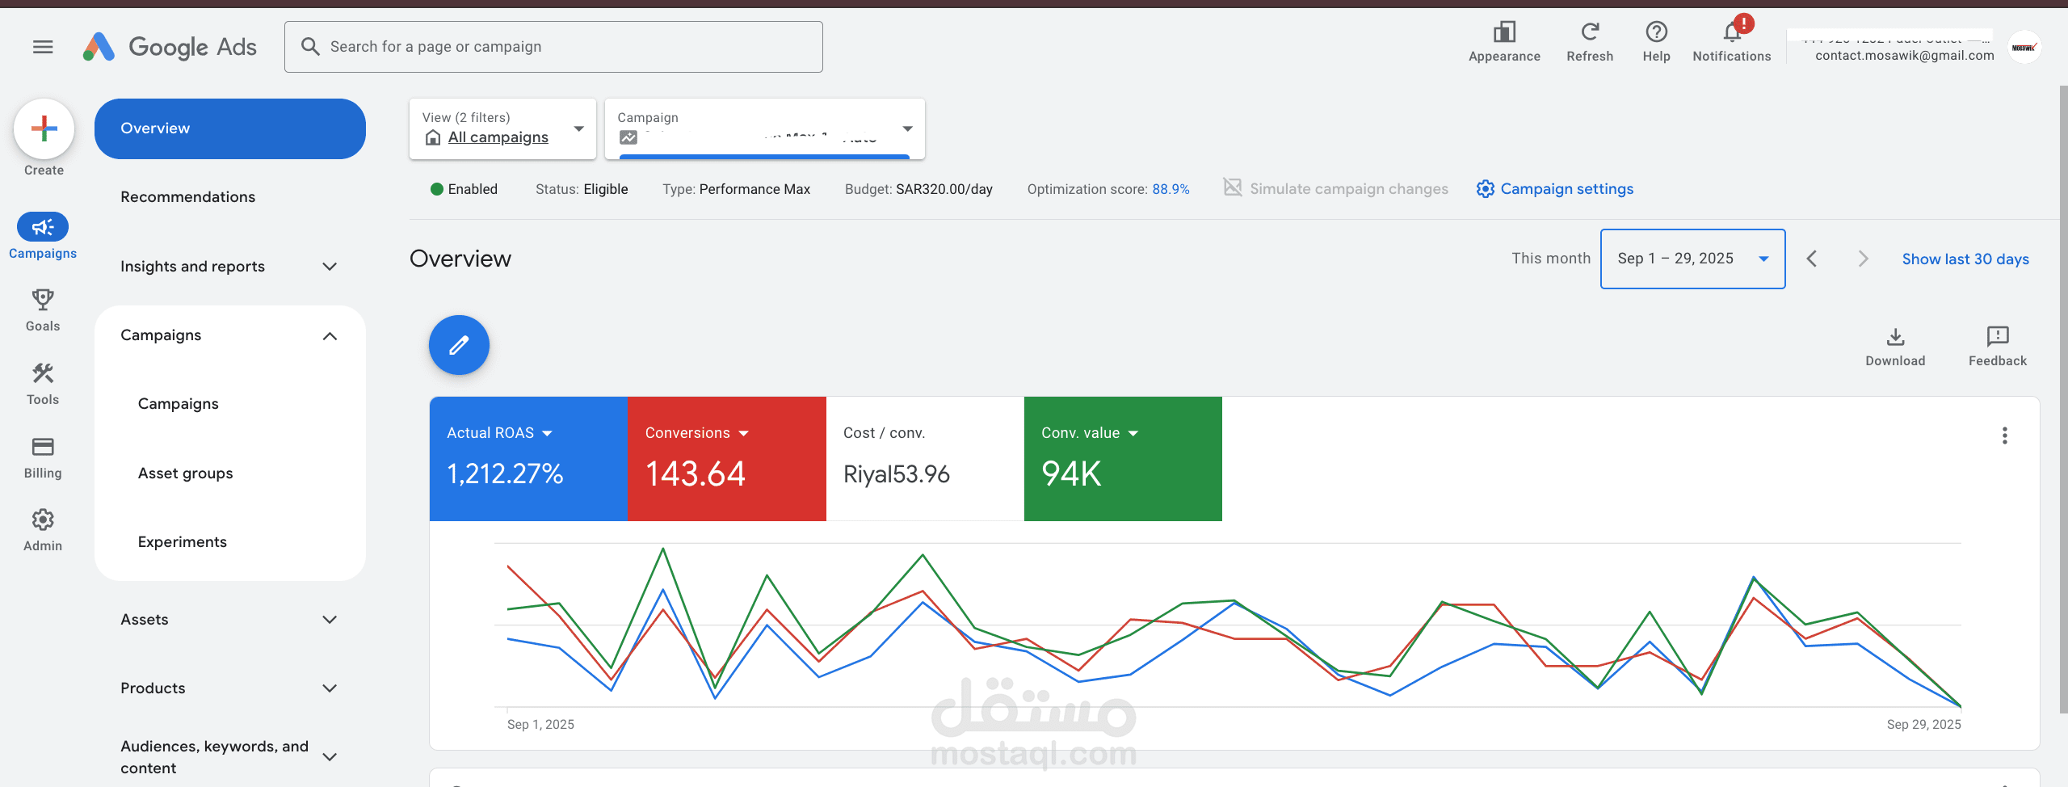Open Billing from the left sidebar
This screenshot has height=787, width=2068.
tap(42, 456)
